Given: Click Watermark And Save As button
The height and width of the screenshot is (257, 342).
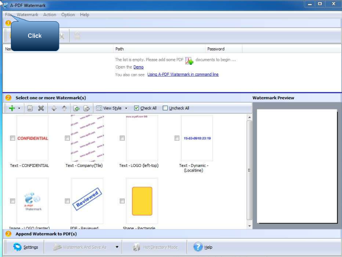Looking at the screenshot, I should [x=80, y=247].
